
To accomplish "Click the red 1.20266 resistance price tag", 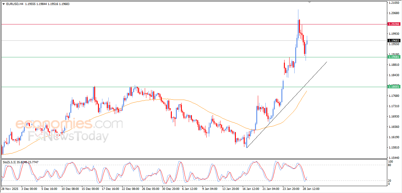I will click(394, 24).
